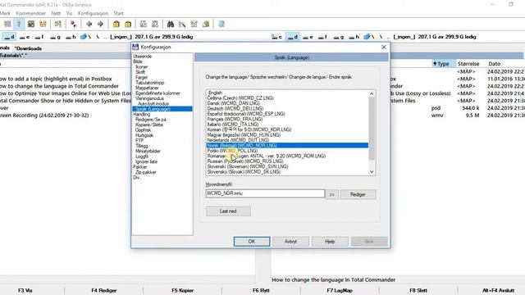
Task: Select drive c in the right drive bar
Action: [276, 37]
